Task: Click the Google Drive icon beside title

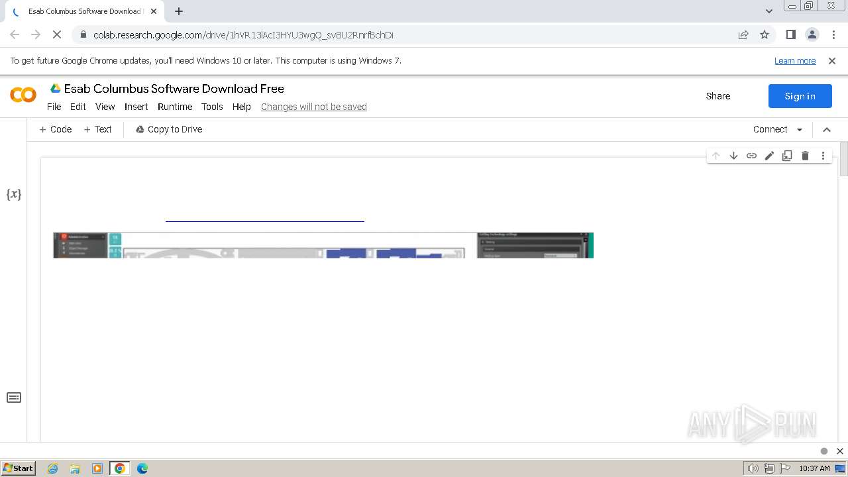Action: 56,88
